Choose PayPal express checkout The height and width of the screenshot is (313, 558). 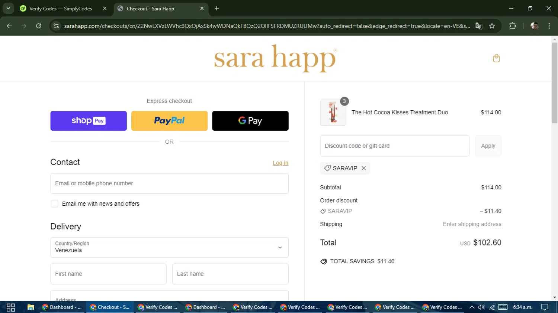(x=169, y=121)
